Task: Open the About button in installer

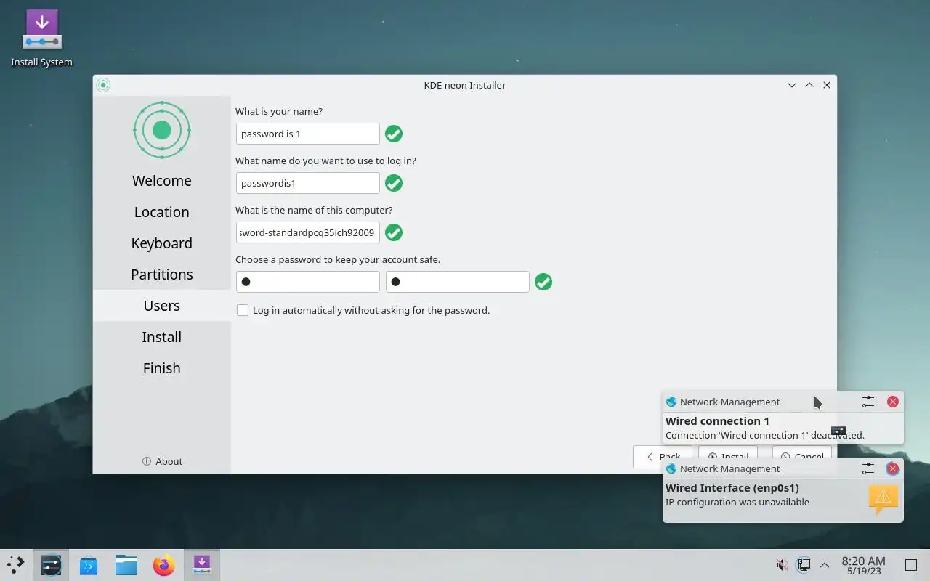Action: click(x=162, y=461)
